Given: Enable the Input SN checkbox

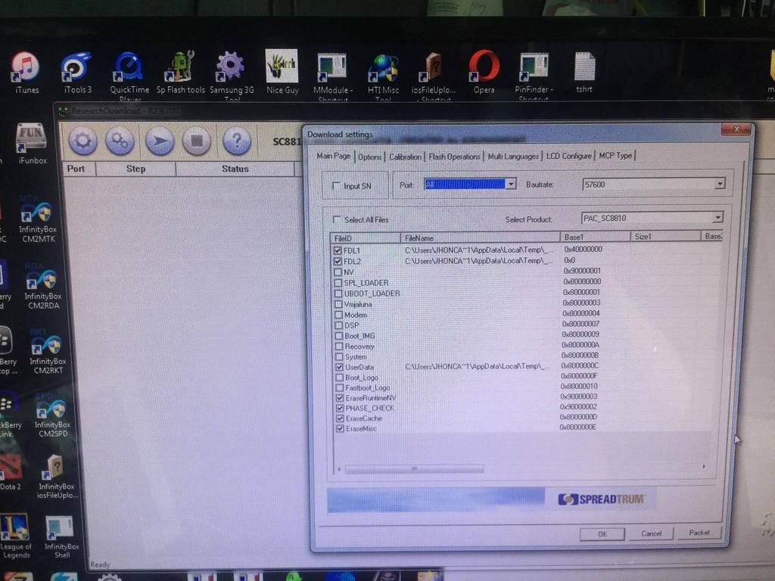Looking at the screenshot, I should point(336,185).
